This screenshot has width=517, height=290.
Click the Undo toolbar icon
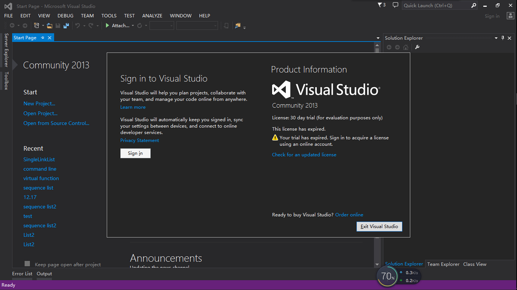coord(78,26)
